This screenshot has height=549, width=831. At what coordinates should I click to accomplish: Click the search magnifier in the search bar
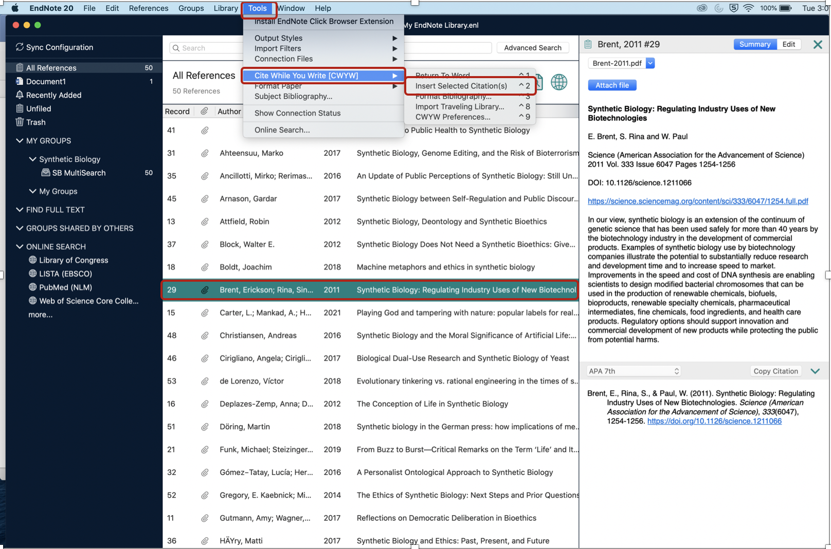pyautogui.click(x=176, y=48)
